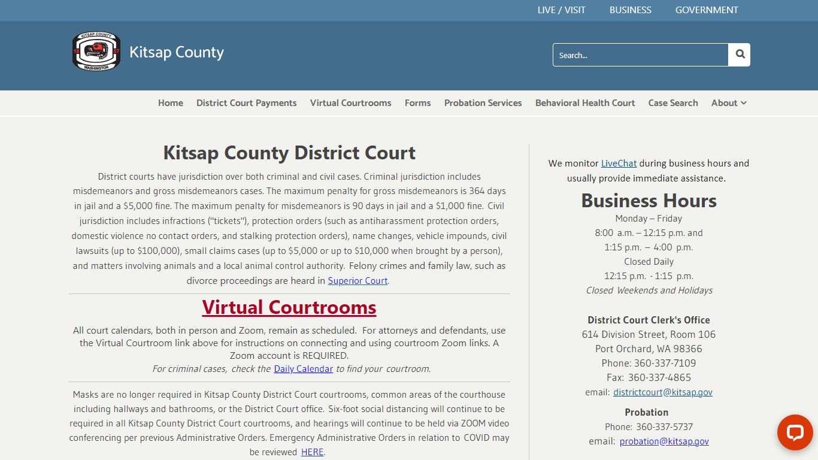Screen dimensions: 818x460
Task: Open the GOVERNMENT top menu
Action: click(x=707, y=10)
